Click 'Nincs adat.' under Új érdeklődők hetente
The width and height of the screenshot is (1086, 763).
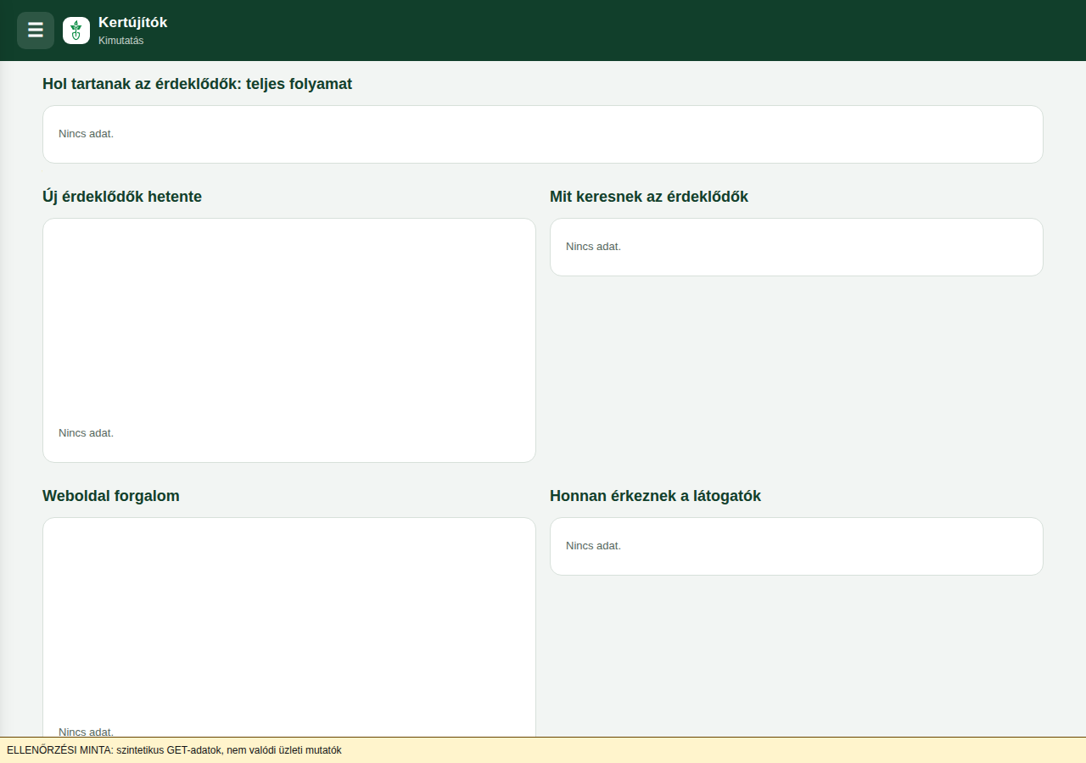[87, 433]
